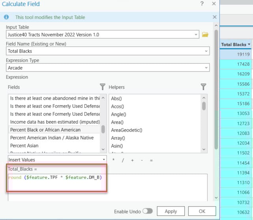Select the Acos() helper function

[155, 106]
